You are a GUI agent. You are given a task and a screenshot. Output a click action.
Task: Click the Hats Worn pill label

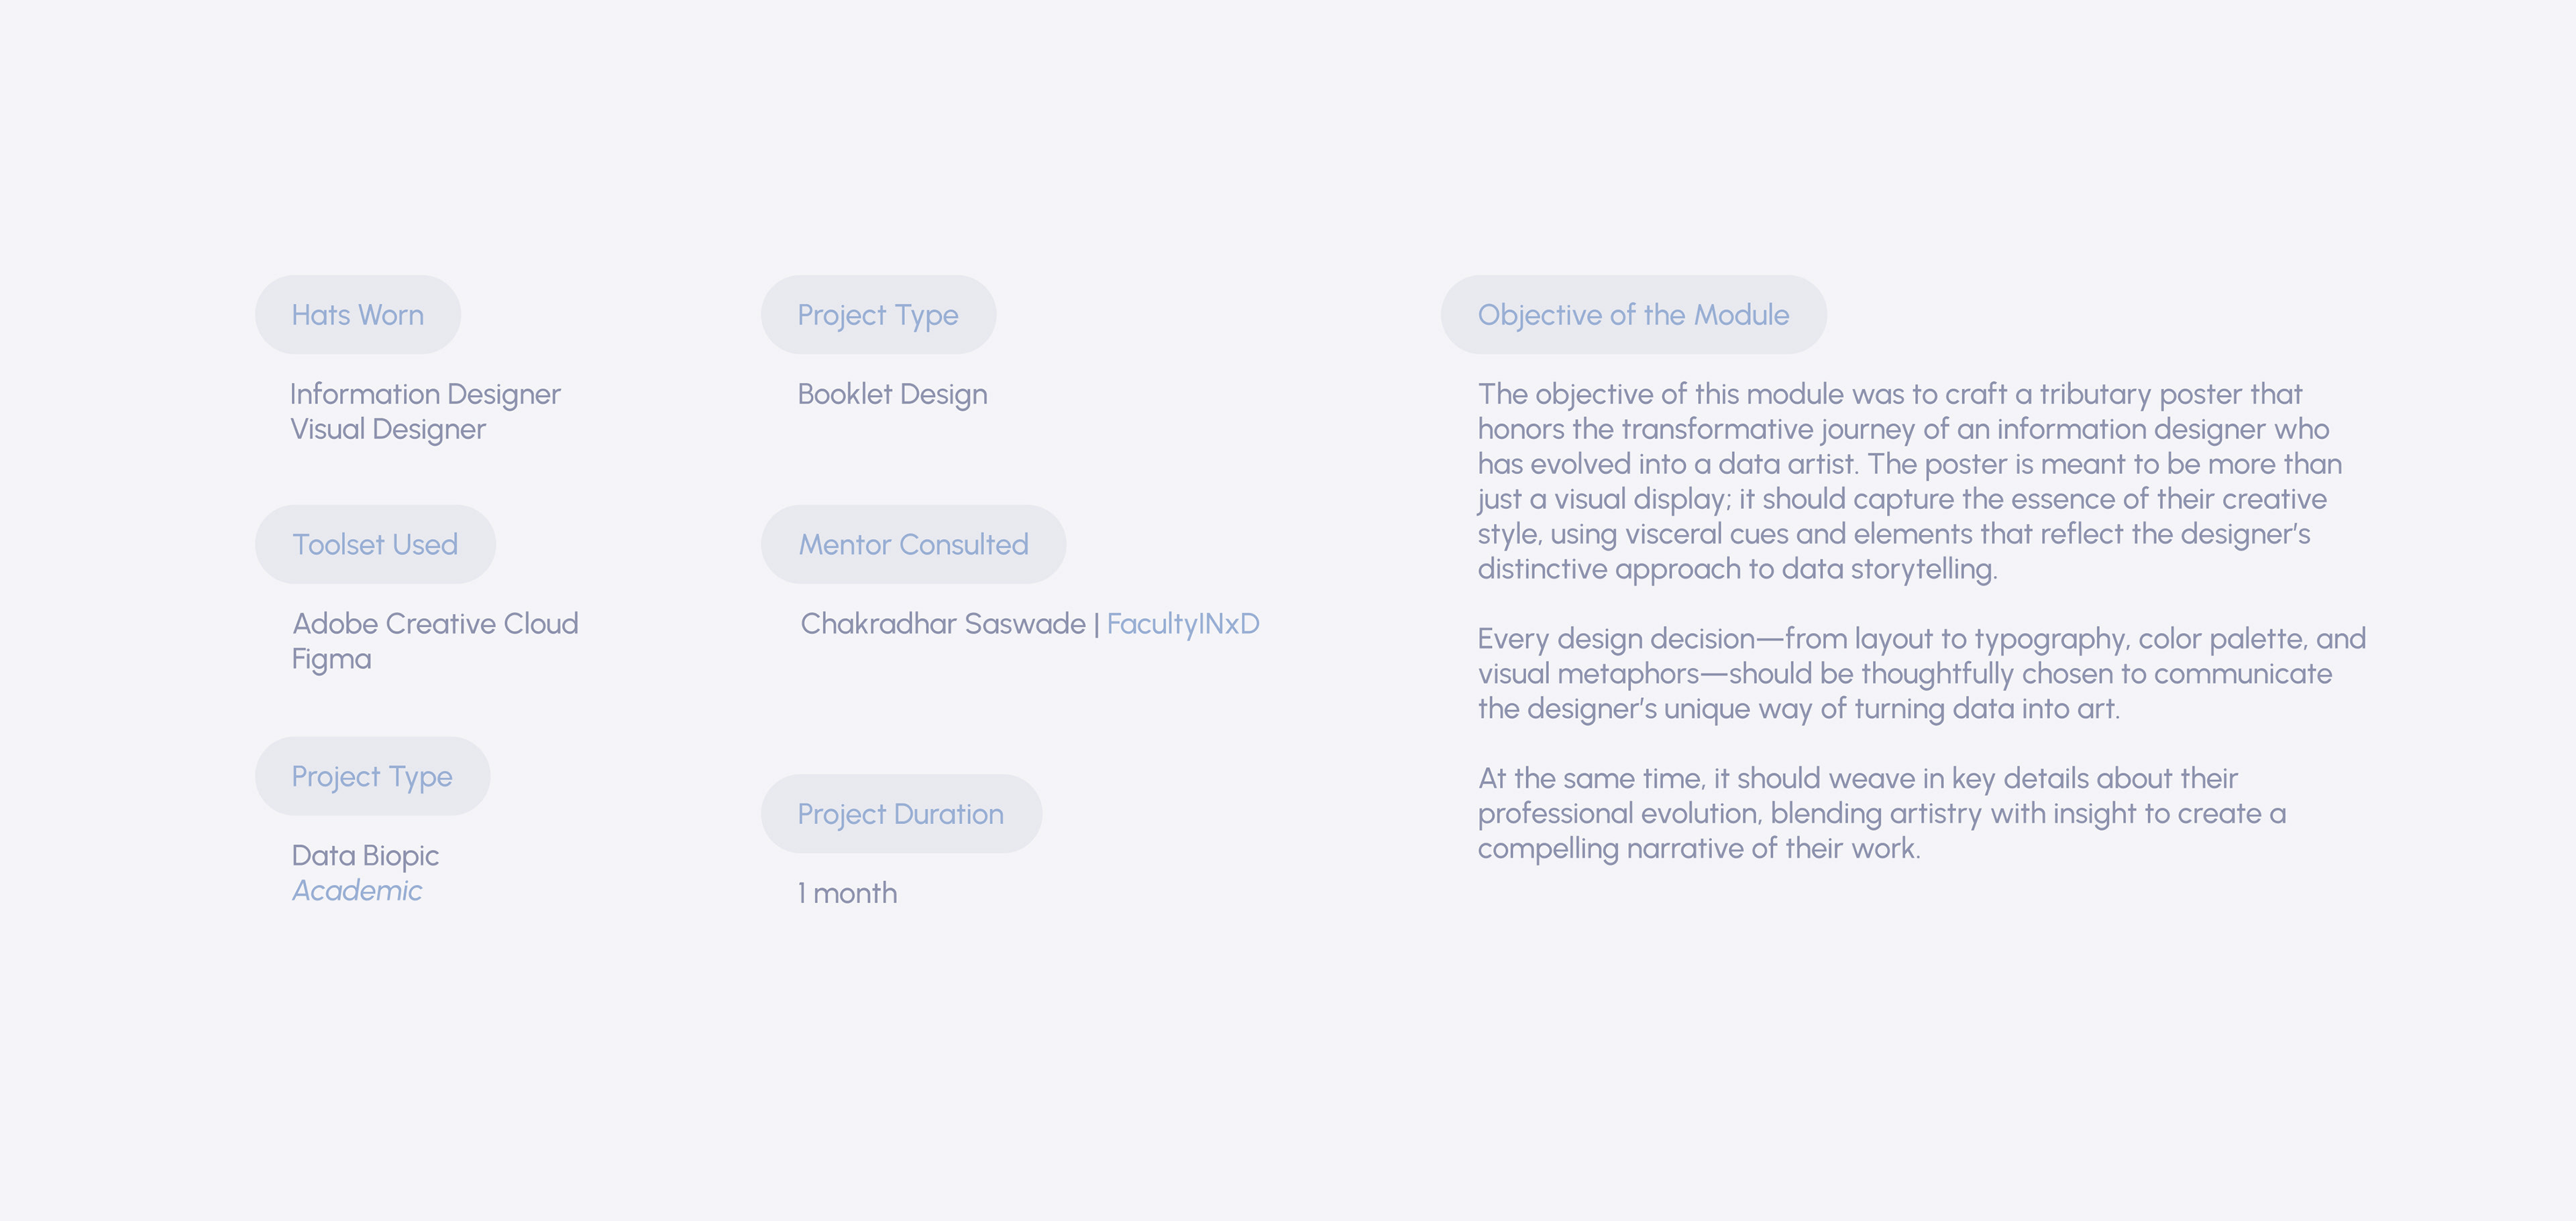tap(357, 314)
